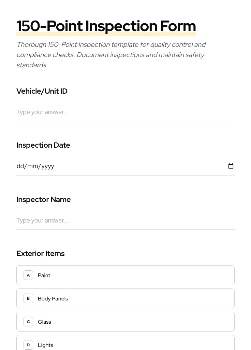Click the letter A key badge
This screenshot has height=350, width=251.
[28, 275]
